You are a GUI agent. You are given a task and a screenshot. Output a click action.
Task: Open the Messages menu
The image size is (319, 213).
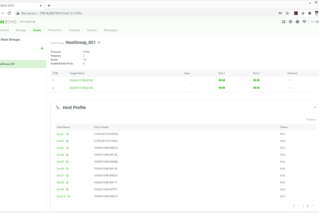[x=111, y=30]
